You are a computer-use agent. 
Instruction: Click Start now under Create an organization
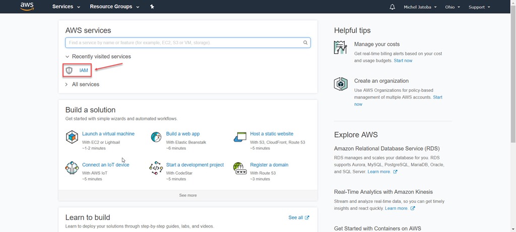pos(438,97)
